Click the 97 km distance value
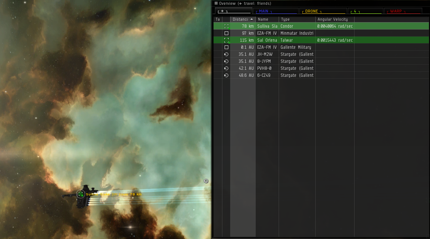Screen dimensions: 430x239 248,33
